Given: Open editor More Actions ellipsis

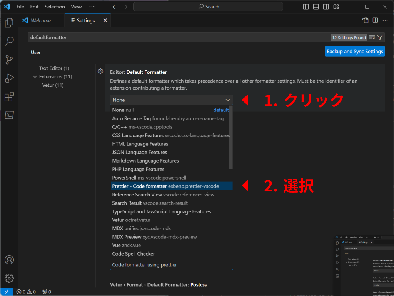Looking at the screenshot, I should tap(385, 20).
